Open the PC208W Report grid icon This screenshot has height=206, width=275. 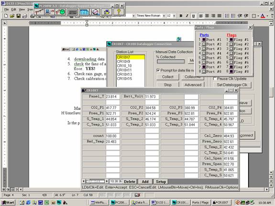(x=84, y=12)
